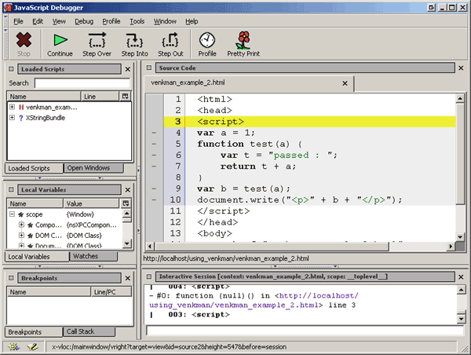Click the Local Variables column picker icon
The height and width of the screenshot is (355, 471).
click(126, 203)
